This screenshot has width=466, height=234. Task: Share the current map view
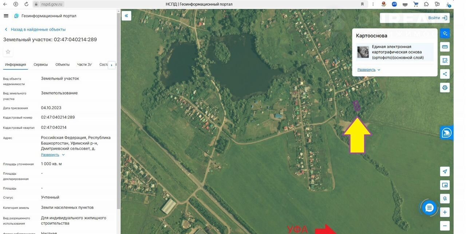[x=445, y=74]
